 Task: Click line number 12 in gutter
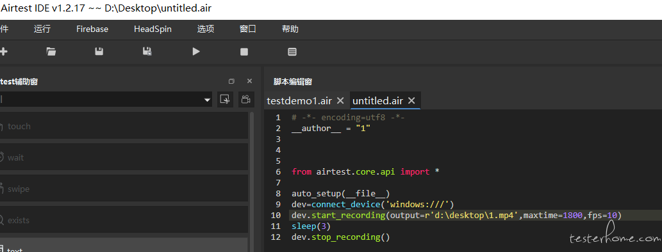(x=276, y=237)
